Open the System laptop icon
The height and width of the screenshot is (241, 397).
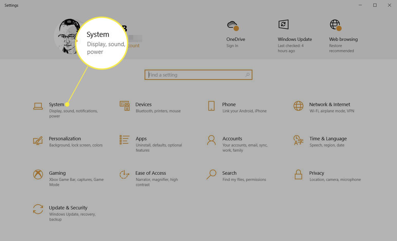point(38,106)
